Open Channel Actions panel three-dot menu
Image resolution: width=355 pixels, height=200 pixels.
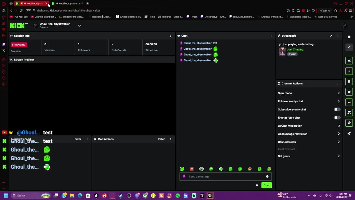tap(338, 84)
